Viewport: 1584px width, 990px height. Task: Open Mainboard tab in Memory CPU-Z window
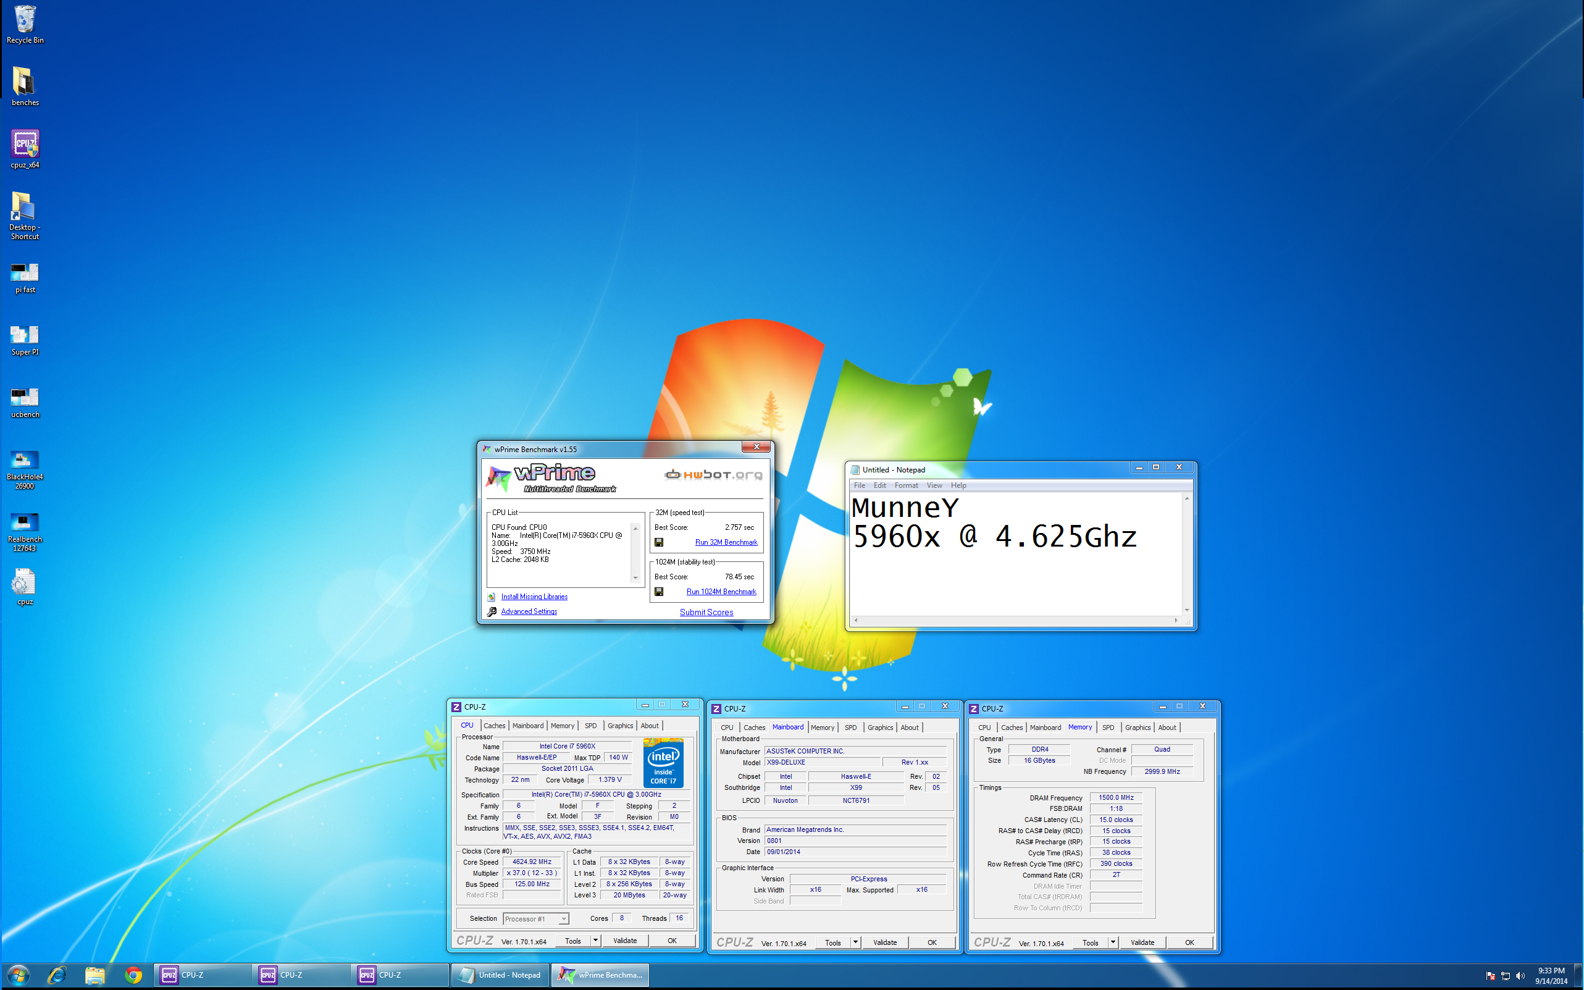1046,728
